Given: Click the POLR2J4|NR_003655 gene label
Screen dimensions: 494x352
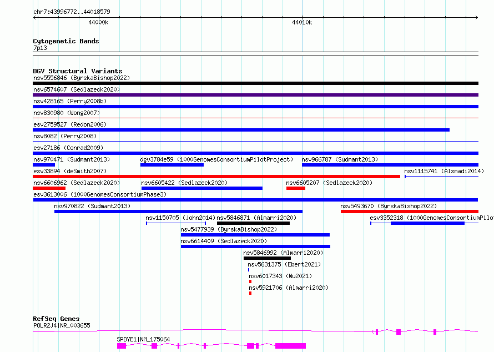Looking at the screenshot, I should pyautogui.click(x=62, y=325).
